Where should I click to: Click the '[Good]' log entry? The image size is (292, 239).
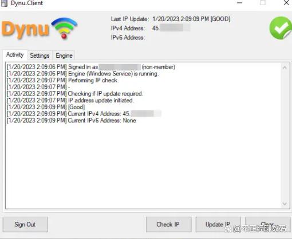(x=46, y=107)
